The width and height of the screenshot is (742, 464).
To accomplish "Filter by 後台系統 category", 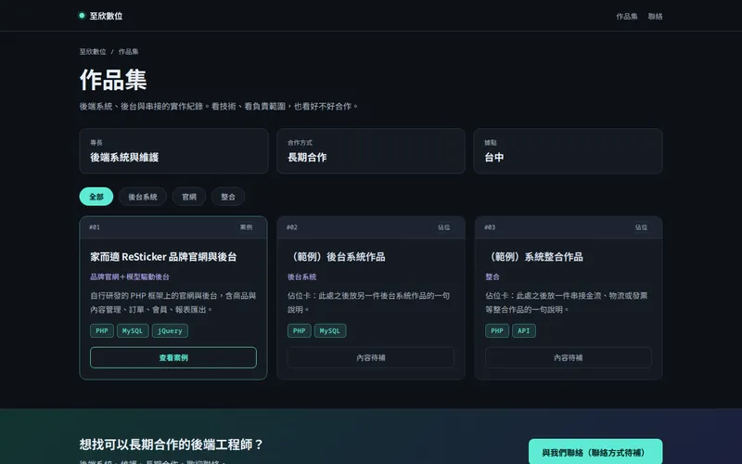I will coord(143,197).
